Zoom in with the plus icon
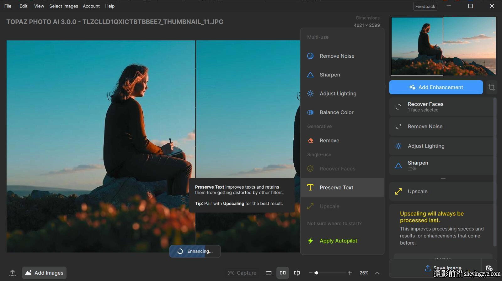Screen dimensions: 502x281 point(350,273)
